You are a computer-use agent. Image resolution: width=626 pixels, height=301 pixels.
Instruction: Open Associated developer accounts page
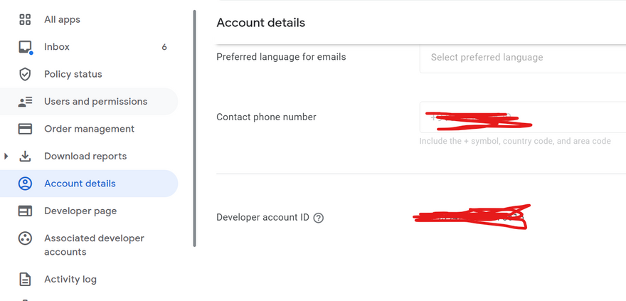point(94,245)
